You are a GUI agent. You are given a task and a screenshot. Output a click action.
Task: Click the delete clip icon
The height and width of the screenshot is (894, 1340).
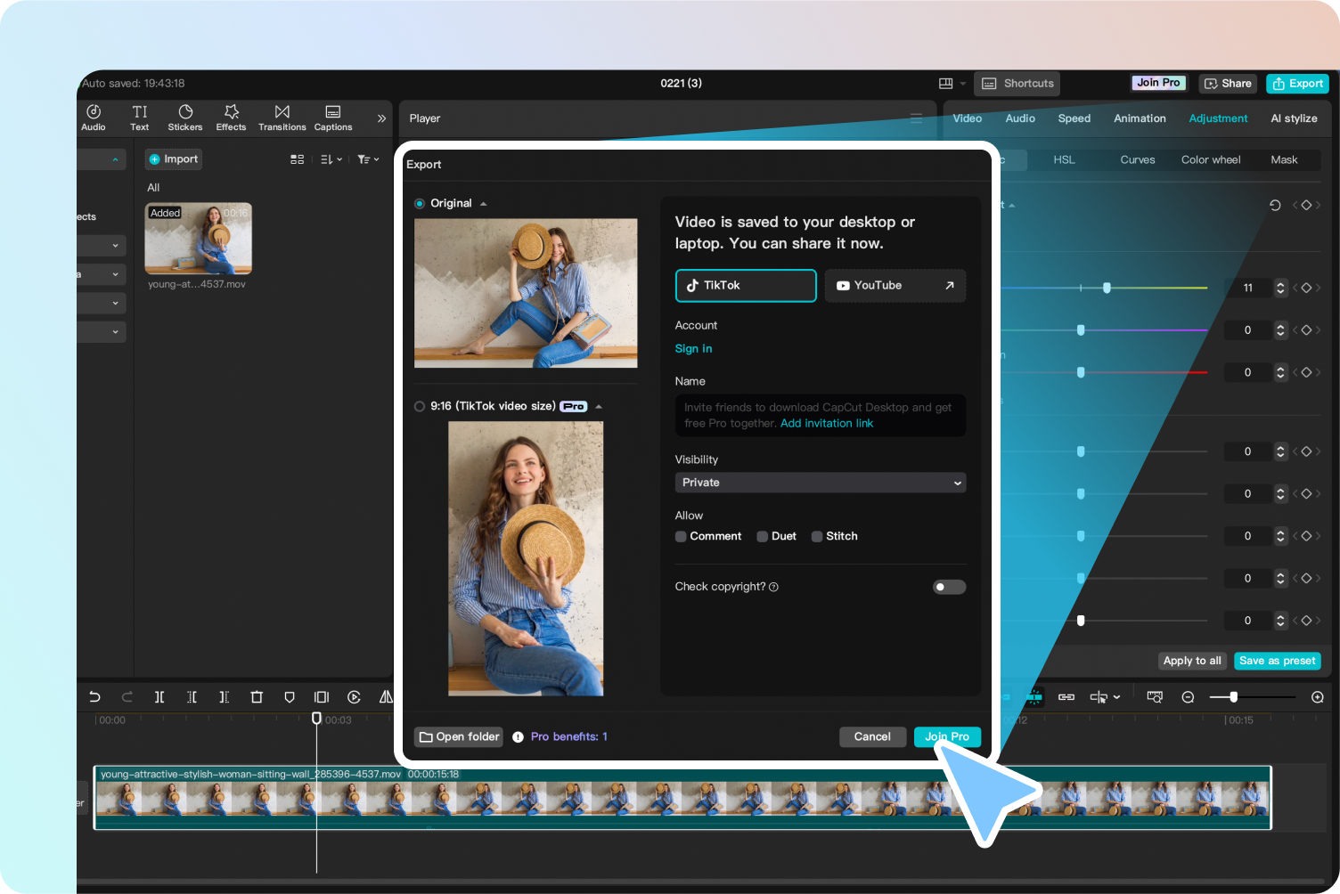[x=257, y=697]
